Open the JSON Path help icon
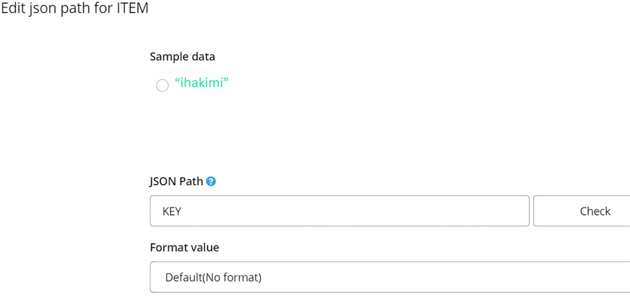The height and width of the screenshot is (297, 630). pyautogui.click(x=211, y=181)
